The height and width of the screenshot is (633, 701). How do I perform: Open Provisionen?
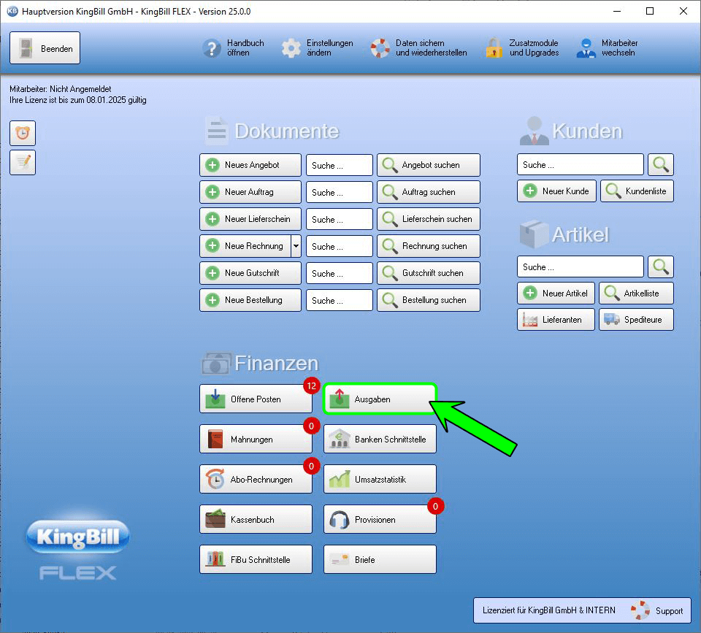[x=380, y=519]
